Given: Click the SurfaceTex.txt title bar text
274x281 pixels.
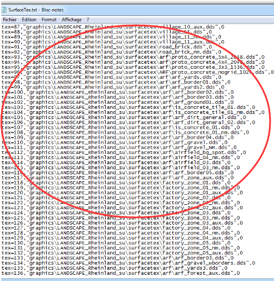Looking at the screenshot, I should (36, 10).
